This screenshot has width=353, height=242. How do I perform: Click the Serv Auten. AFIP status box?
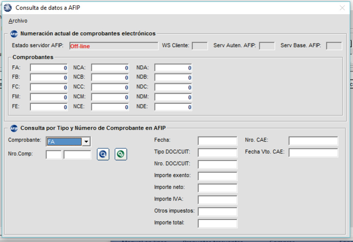(x=267, y=46)
